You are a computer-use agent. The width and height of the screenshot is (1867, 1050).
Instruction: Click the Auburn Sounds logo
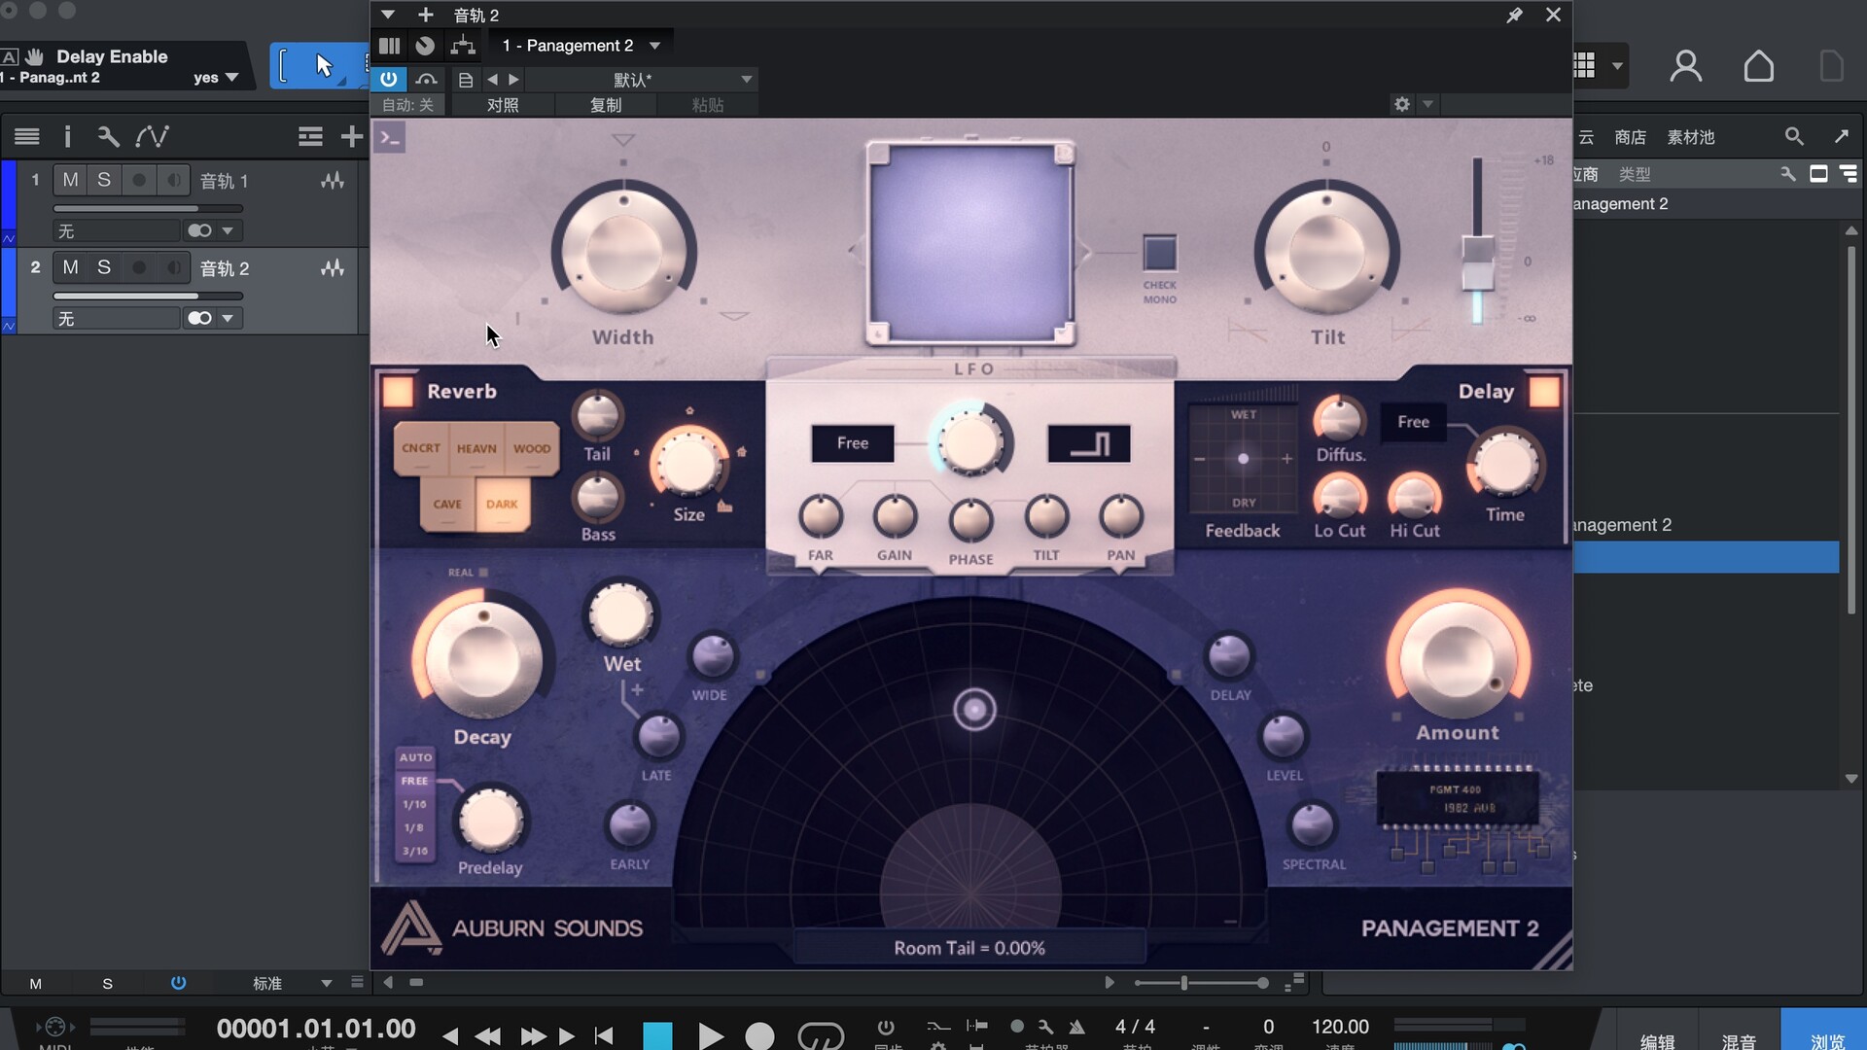click(512, 927)
